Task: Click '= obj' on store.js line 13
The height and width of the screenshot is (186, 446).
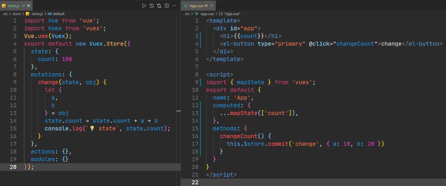Action: click(60, 113)
